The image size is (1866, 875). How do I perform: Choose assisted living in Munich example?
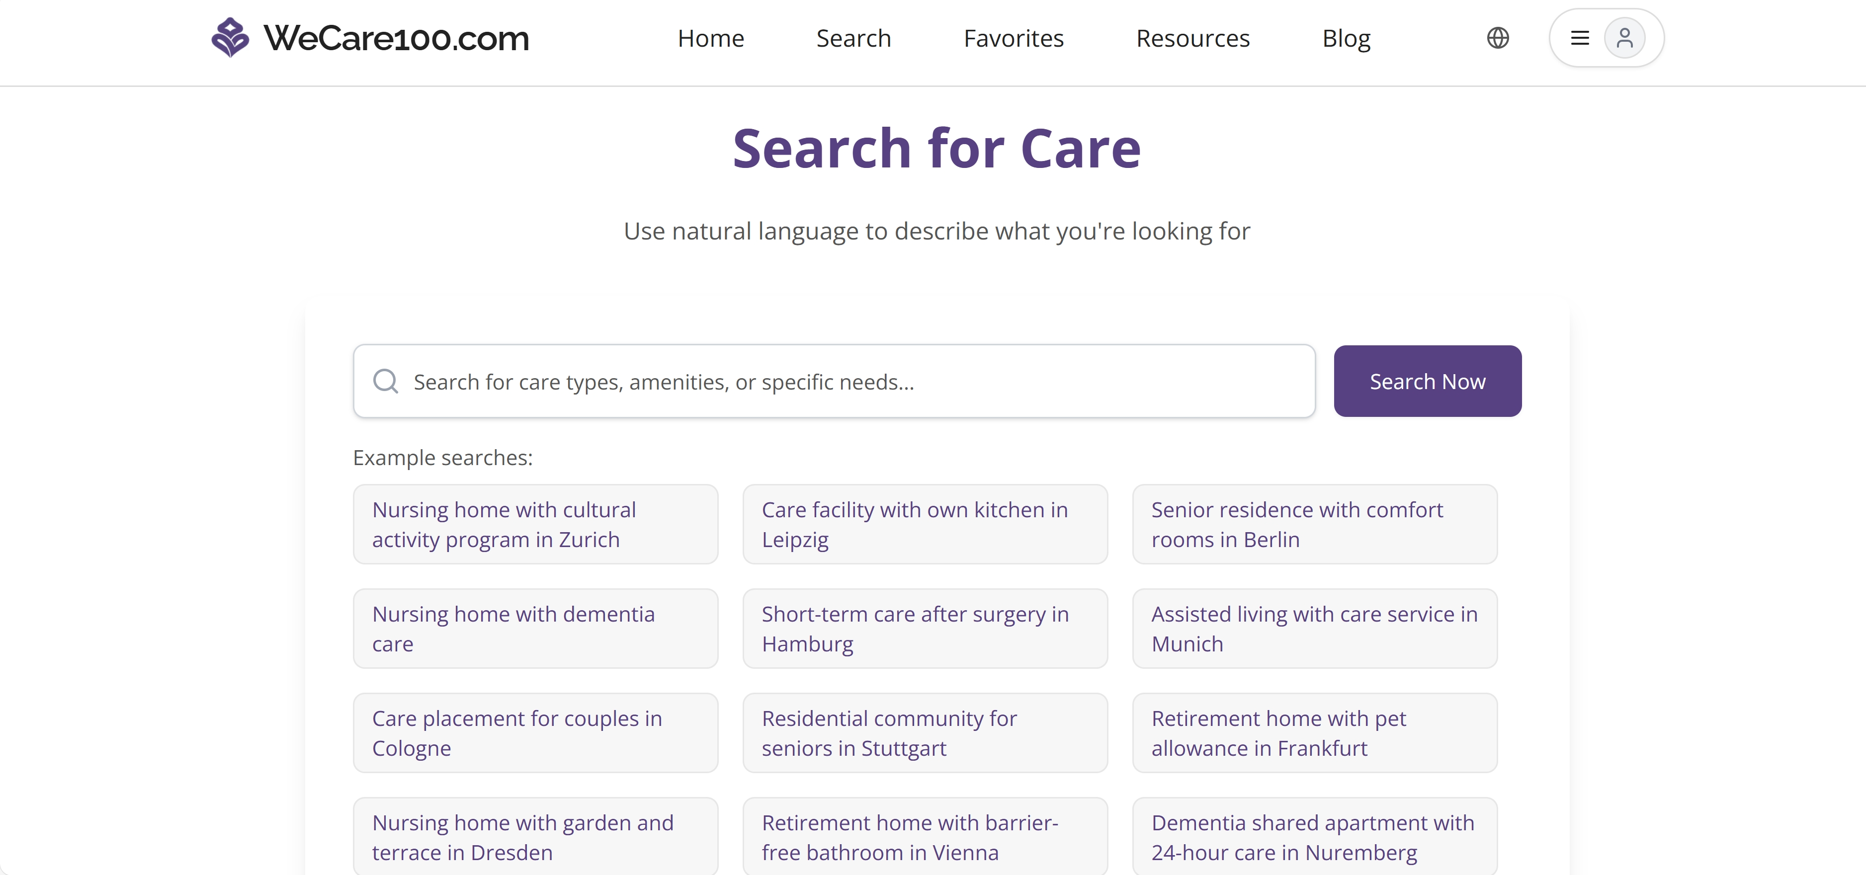pos(1314,629)
